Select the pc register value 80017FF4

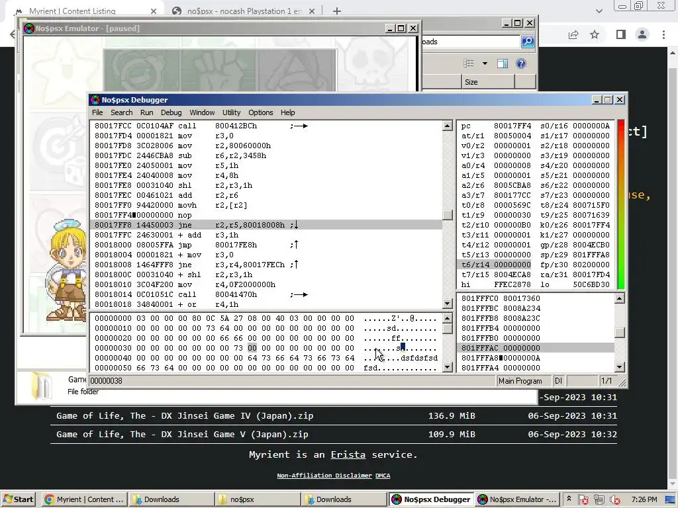click(x=512, y=126)
